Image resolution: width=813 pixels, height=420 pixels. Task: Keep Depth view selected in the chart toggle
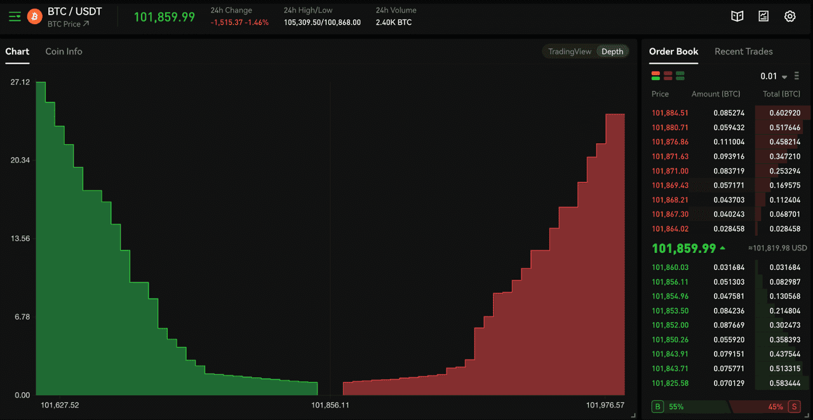point(612,51)
